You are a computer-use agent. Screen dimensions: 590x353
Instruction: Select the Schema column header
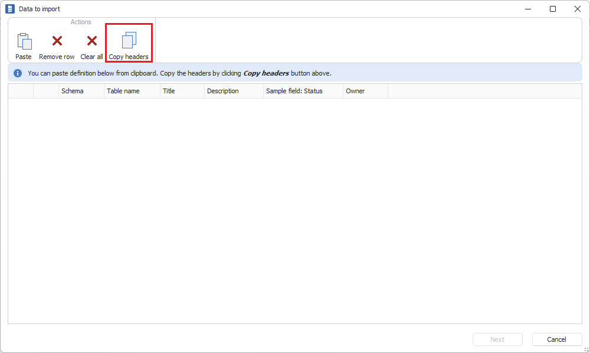coord(81,91)
